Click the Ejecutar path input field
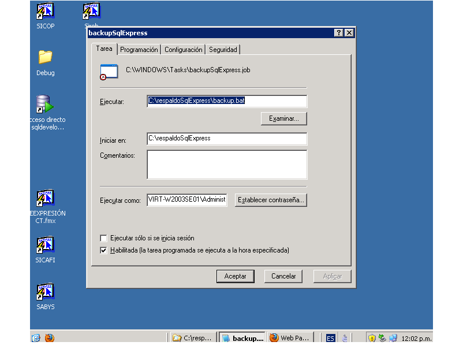463x364 pixels. point(227,101)
